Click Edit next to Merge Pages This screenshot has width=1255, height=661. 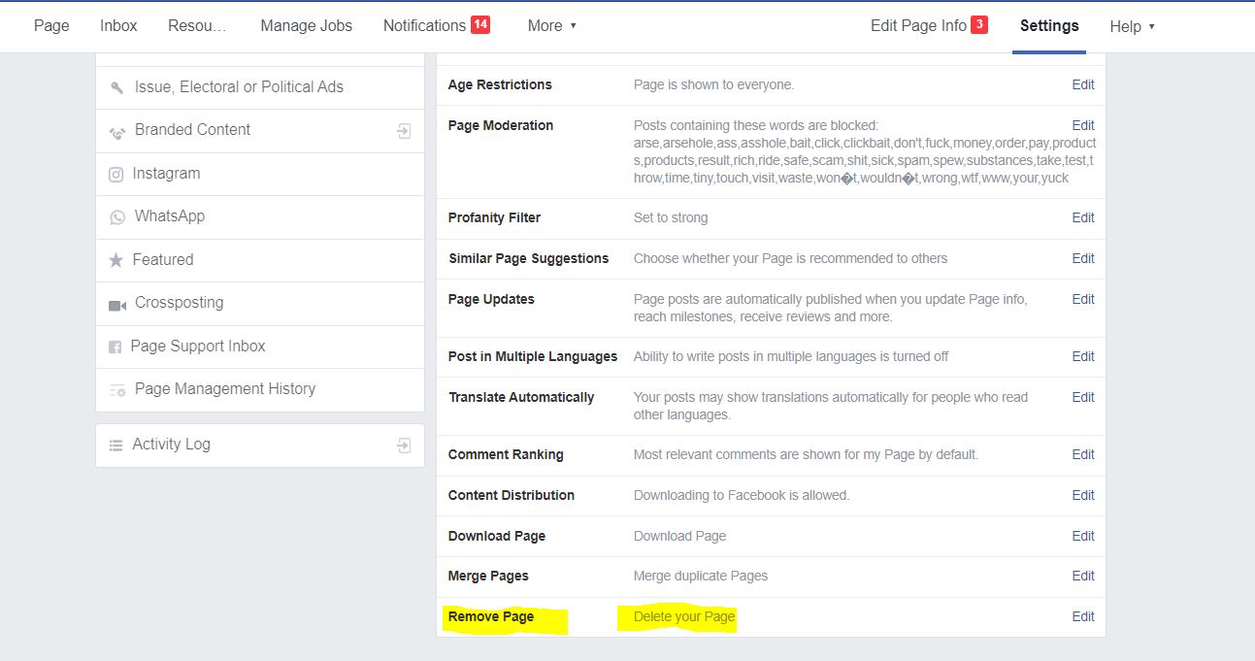tap(1083, 576)
